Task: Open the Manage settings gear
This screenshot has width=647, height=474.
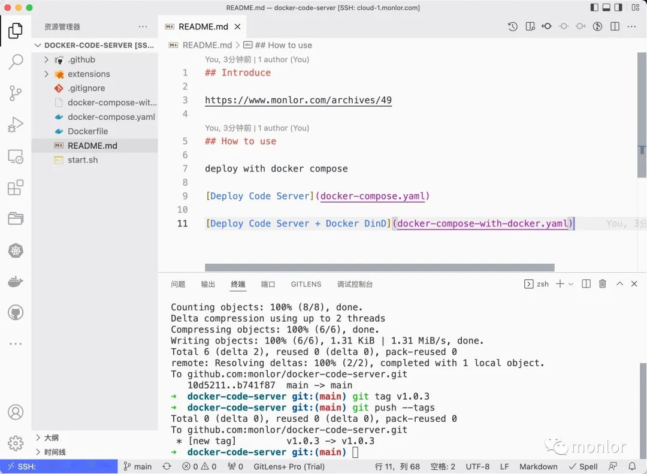Action: [15, 443]
